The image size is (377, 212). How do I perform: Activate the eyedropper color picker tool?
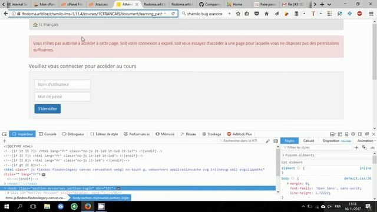point(267,141)
